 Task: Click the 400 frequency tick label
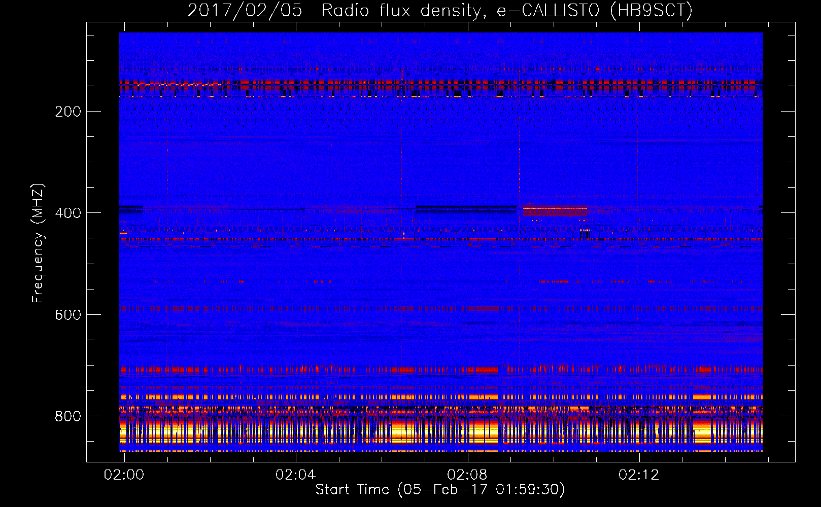pos(68,213)
